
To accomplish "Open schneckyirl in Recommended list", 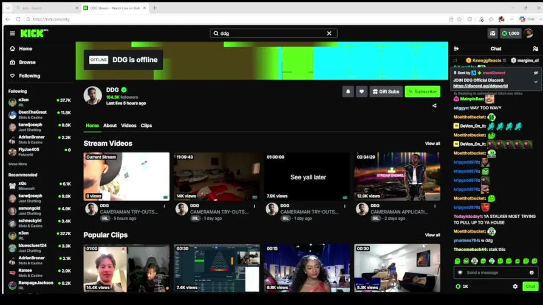I will pyautogui.click(x=40, y=223).
